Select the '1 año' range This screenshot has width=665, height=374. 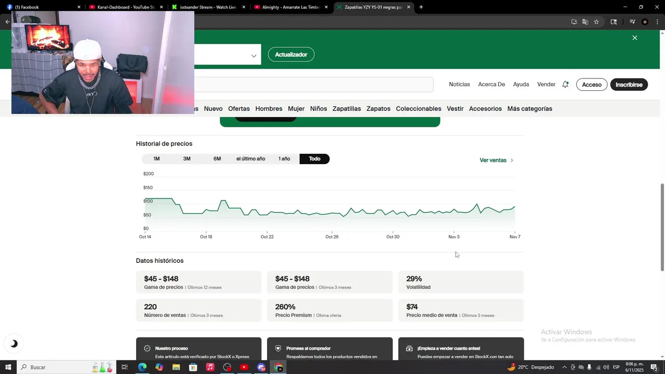click(284, 159)
